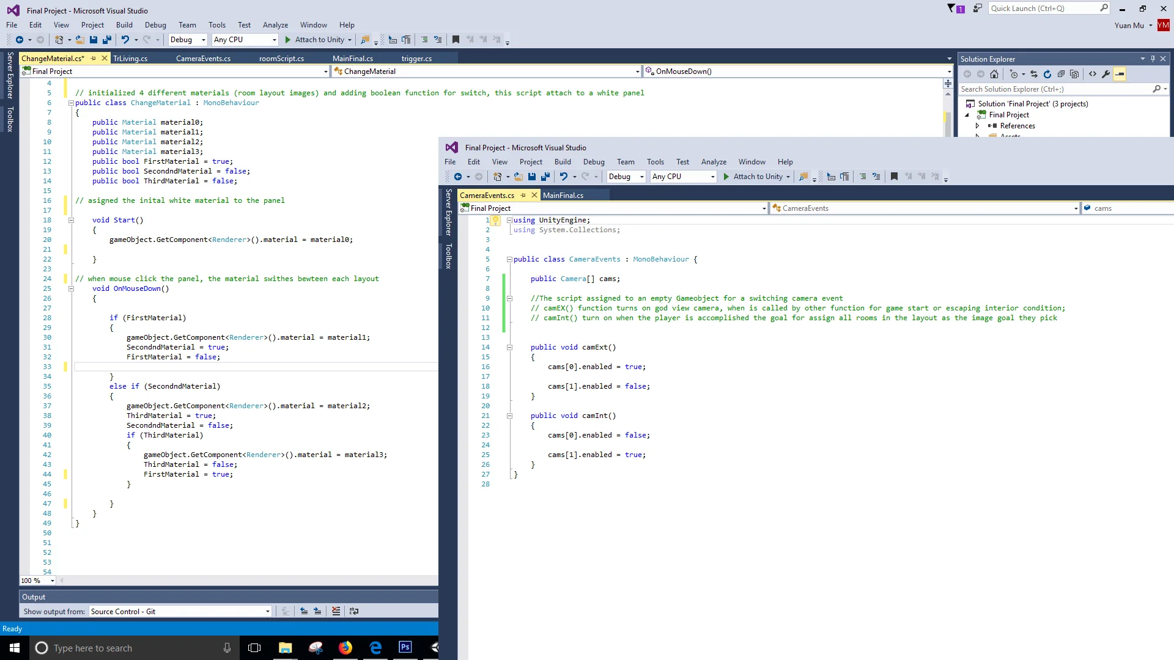Click the Server Explorer side tab on left

[10, 76]
